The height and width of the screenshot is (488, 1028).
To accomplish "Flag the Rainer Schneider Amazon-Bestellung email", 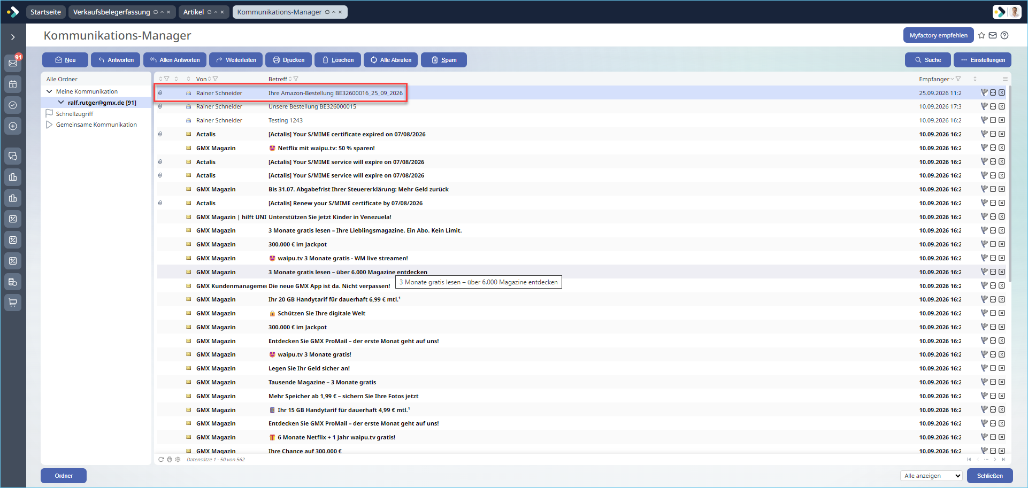I will [x=984, y=92].
